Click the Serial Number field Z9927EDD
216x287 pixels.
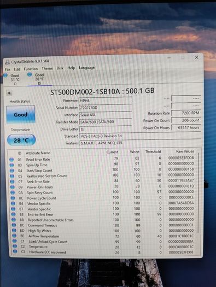pyautogui.click(x=106, y=108)
